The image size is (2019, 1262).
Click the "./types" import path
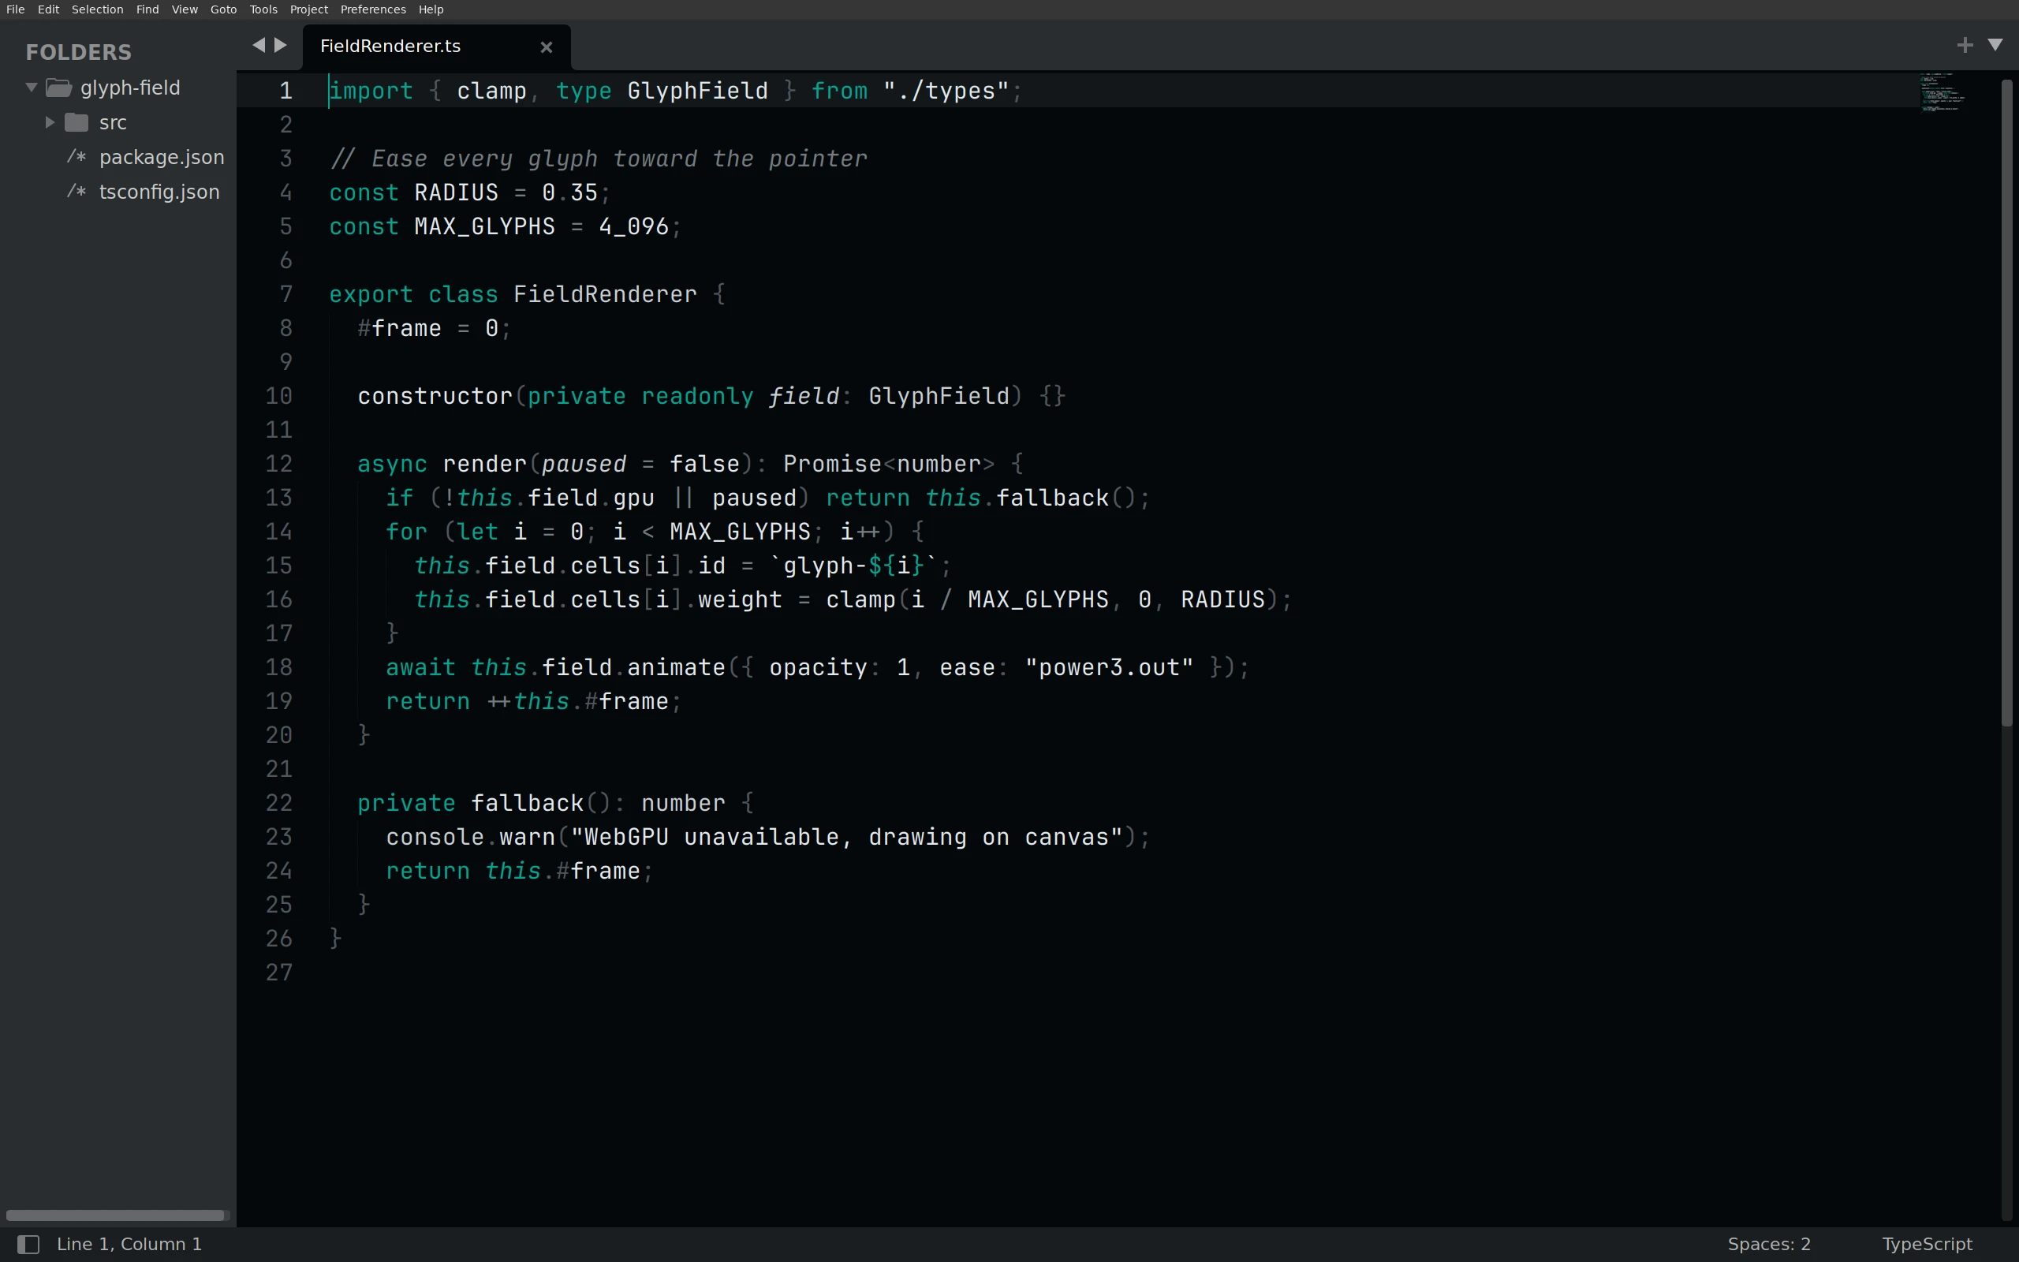pyautogui.click(x=947, y=91)
